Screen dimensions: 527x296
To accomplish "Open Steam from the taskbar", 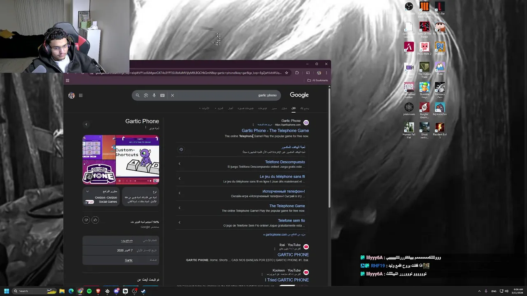I will point(143,291).
